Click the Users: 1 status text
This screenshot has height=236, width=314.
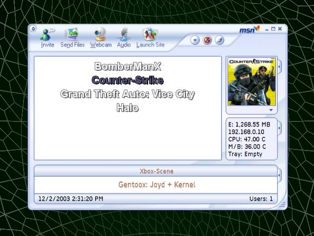(261, 199)
